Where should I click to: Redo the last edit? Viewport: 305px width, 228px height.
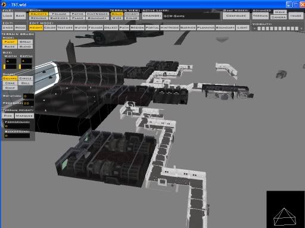pyautogui.click(x=20, y=27)
